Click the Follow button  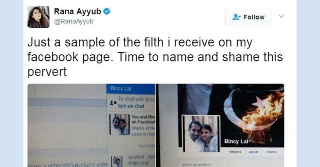point(248,17)
